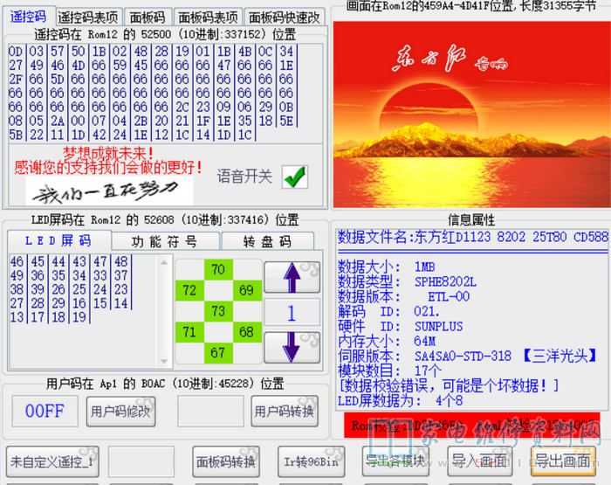Click remote code cell 2F
611x485 pixels.
[16, 80]
